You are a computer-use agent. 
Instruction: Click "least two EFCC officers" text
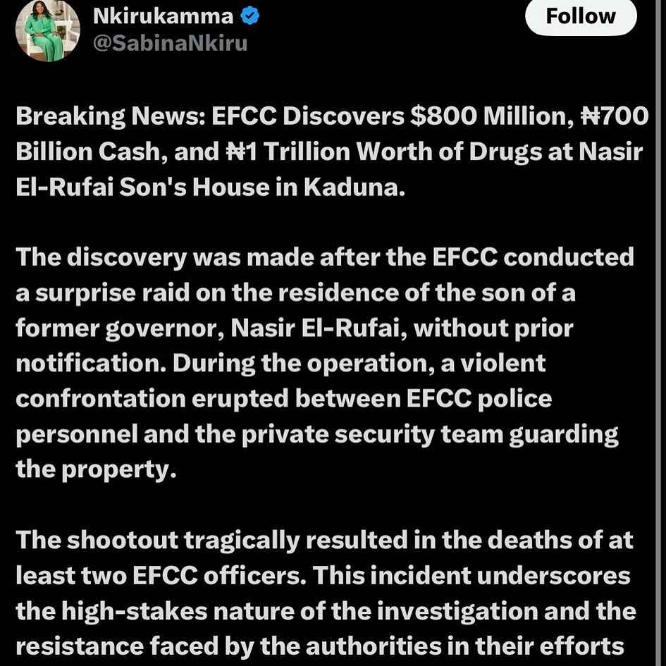coord(160,576)
